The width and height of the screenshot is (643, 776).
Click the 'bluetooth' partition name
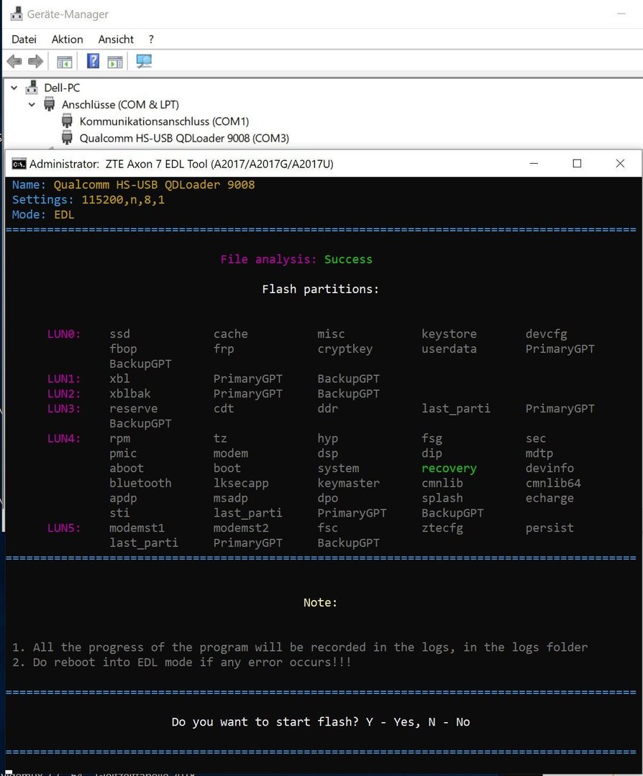pyautogui.click(x=141, y=483)
